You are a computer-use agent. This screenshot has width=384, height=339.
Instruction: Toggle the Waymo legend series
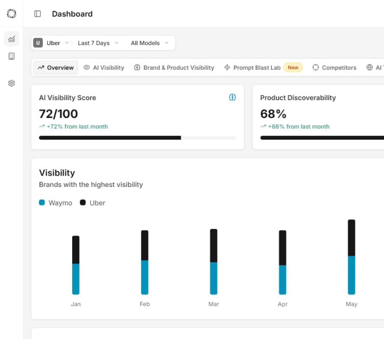pos(56,203)
